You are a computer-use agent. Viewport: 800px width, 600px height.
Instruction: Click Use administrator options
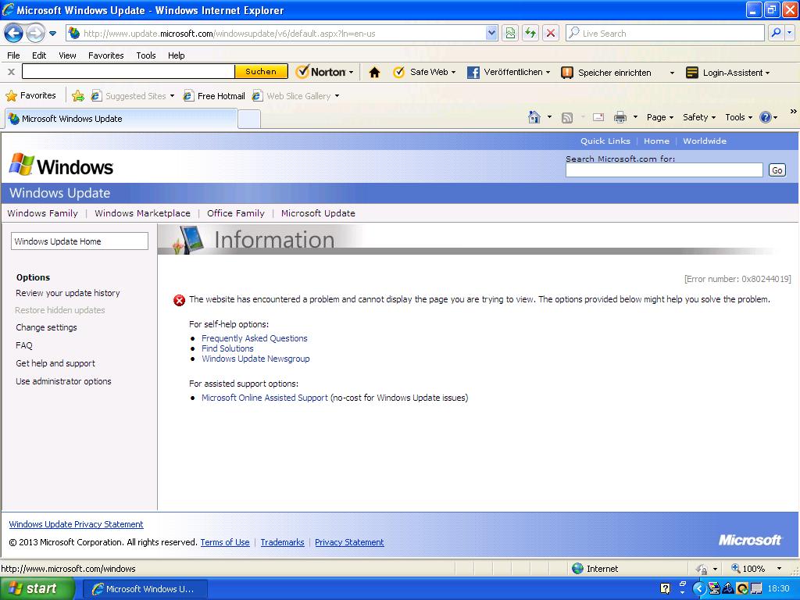point(63,381)
